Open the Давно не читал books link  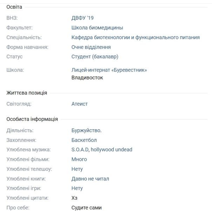[90, 179]
